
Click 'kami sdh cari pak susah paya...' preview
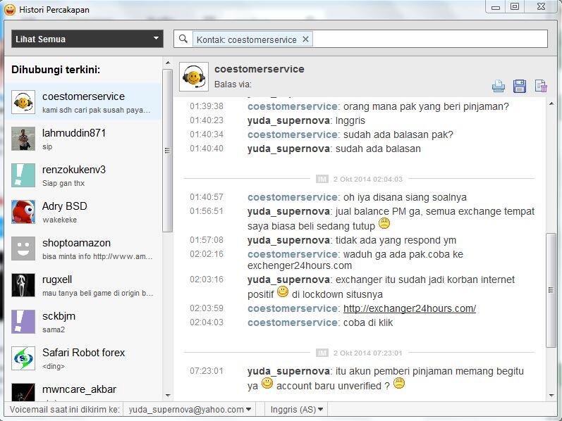pos(96,110)
